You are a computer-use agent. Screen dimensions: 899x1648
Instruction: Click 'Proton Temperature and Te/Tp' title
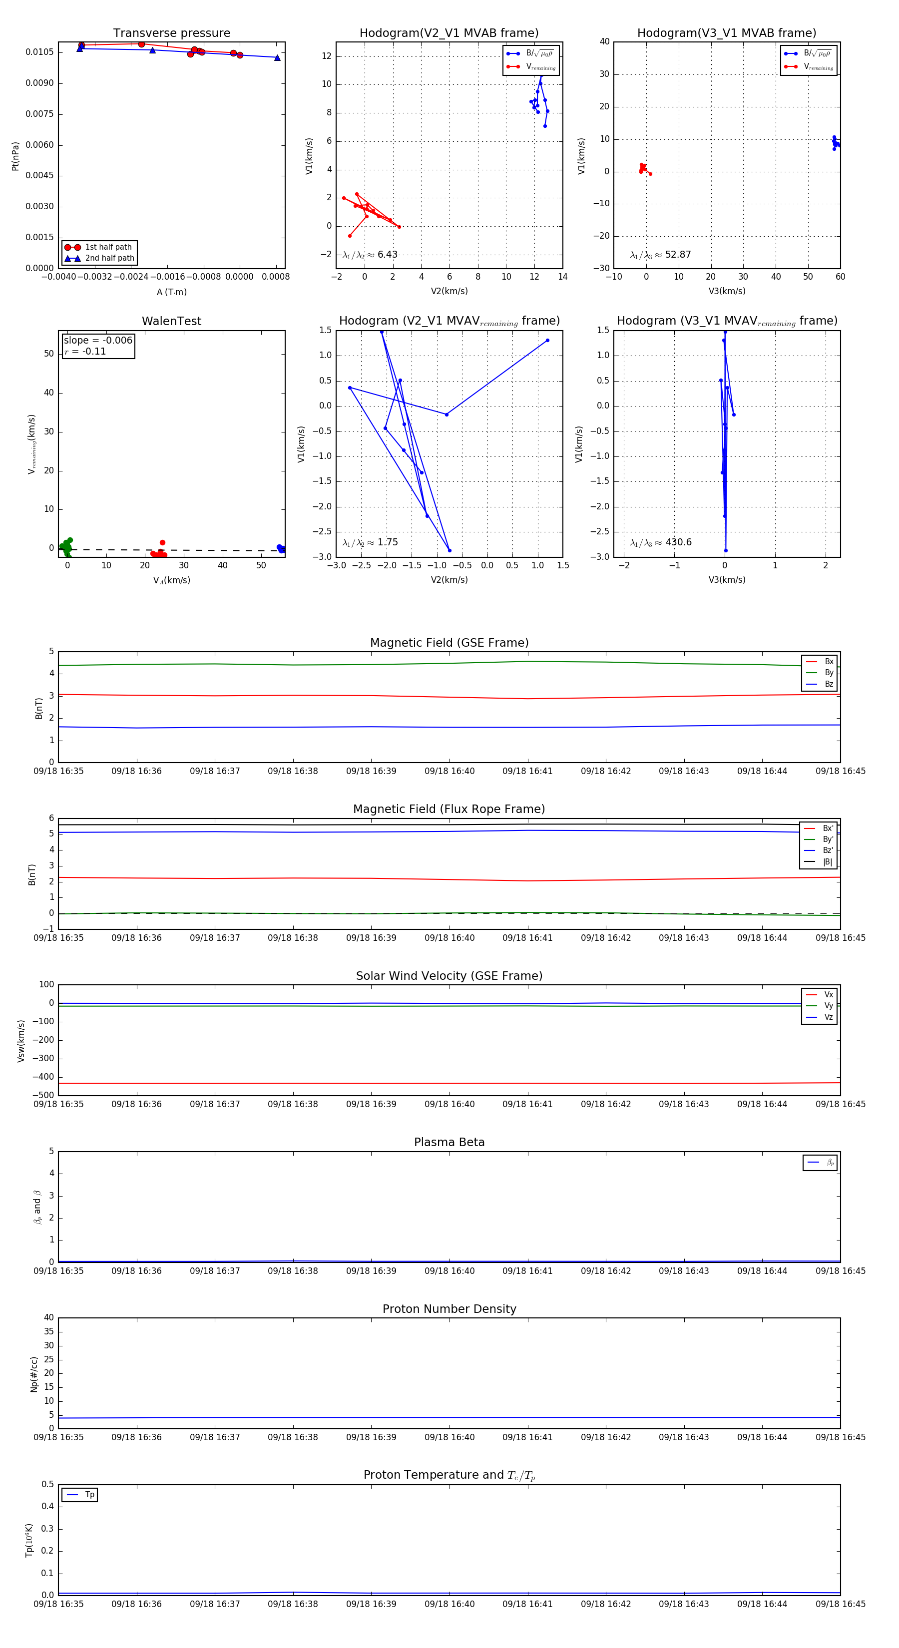pyautogui.click(x=449, y=1475)
